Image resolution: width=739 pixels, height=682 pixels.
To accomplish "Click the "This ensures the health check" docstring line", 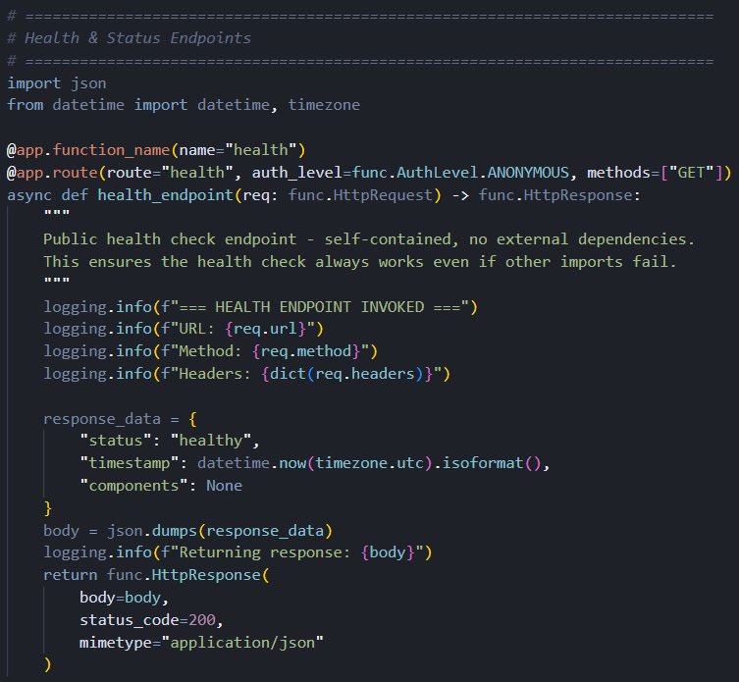I will pos(360,262).
